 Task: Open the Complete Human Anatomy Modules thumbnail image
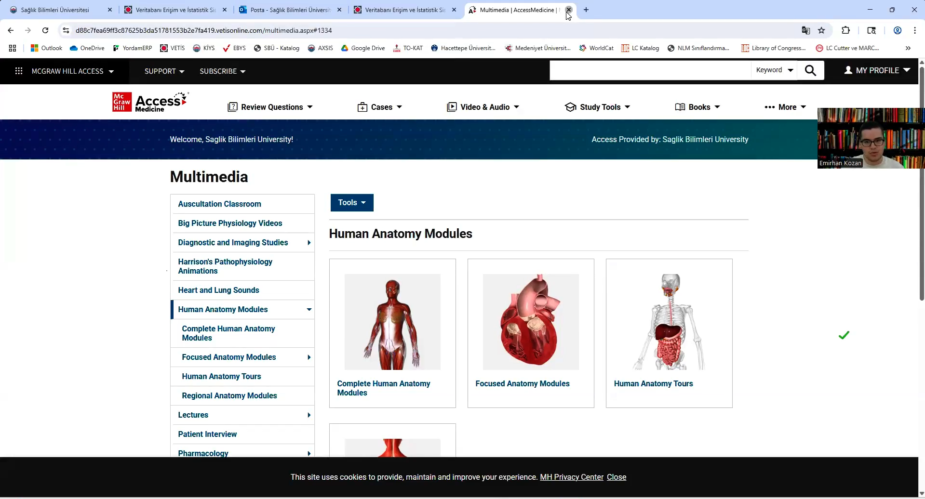tap(392, 322)
